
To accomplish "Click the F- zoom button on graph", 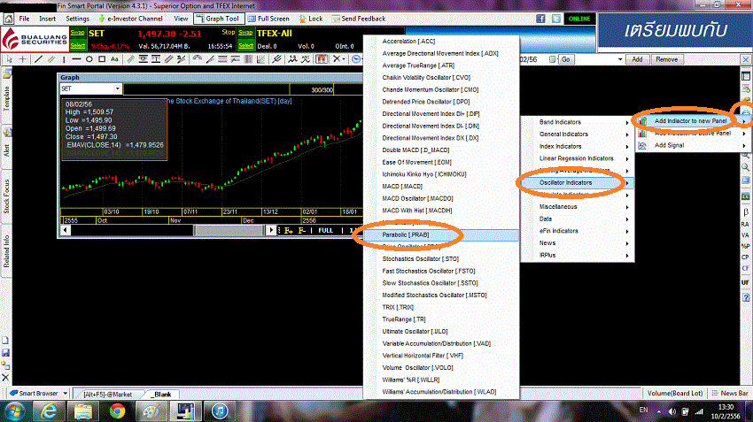I will tap(301, 231).
